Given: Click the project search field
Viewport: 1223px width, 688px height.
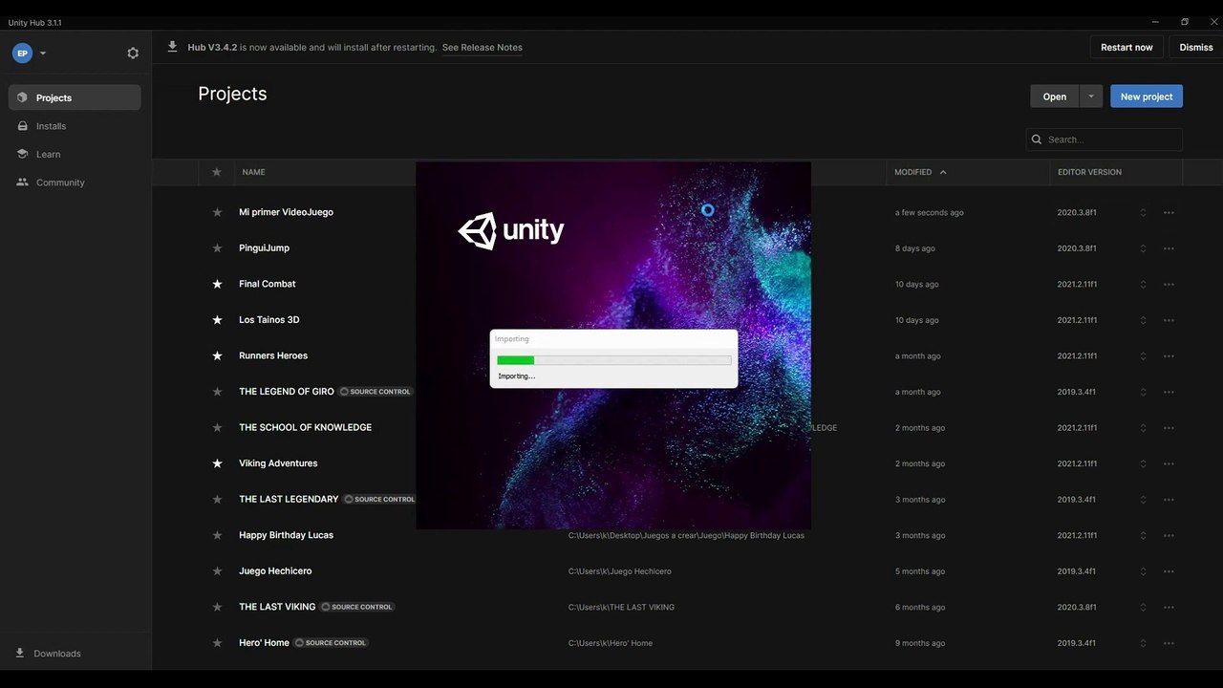Looking at the screenshot, I should point(1105,140).
